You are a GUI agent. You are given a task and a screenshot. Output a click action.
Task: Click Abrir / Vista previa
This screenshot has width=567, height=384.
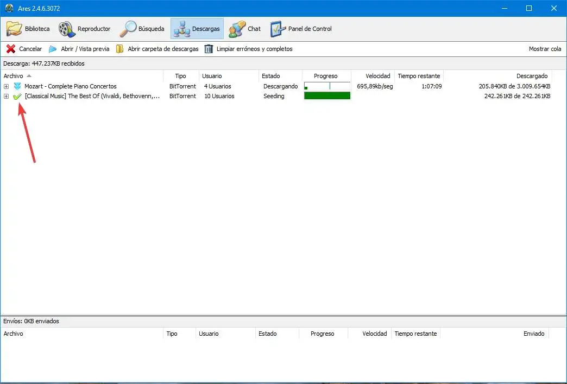[x=85, y=49]
